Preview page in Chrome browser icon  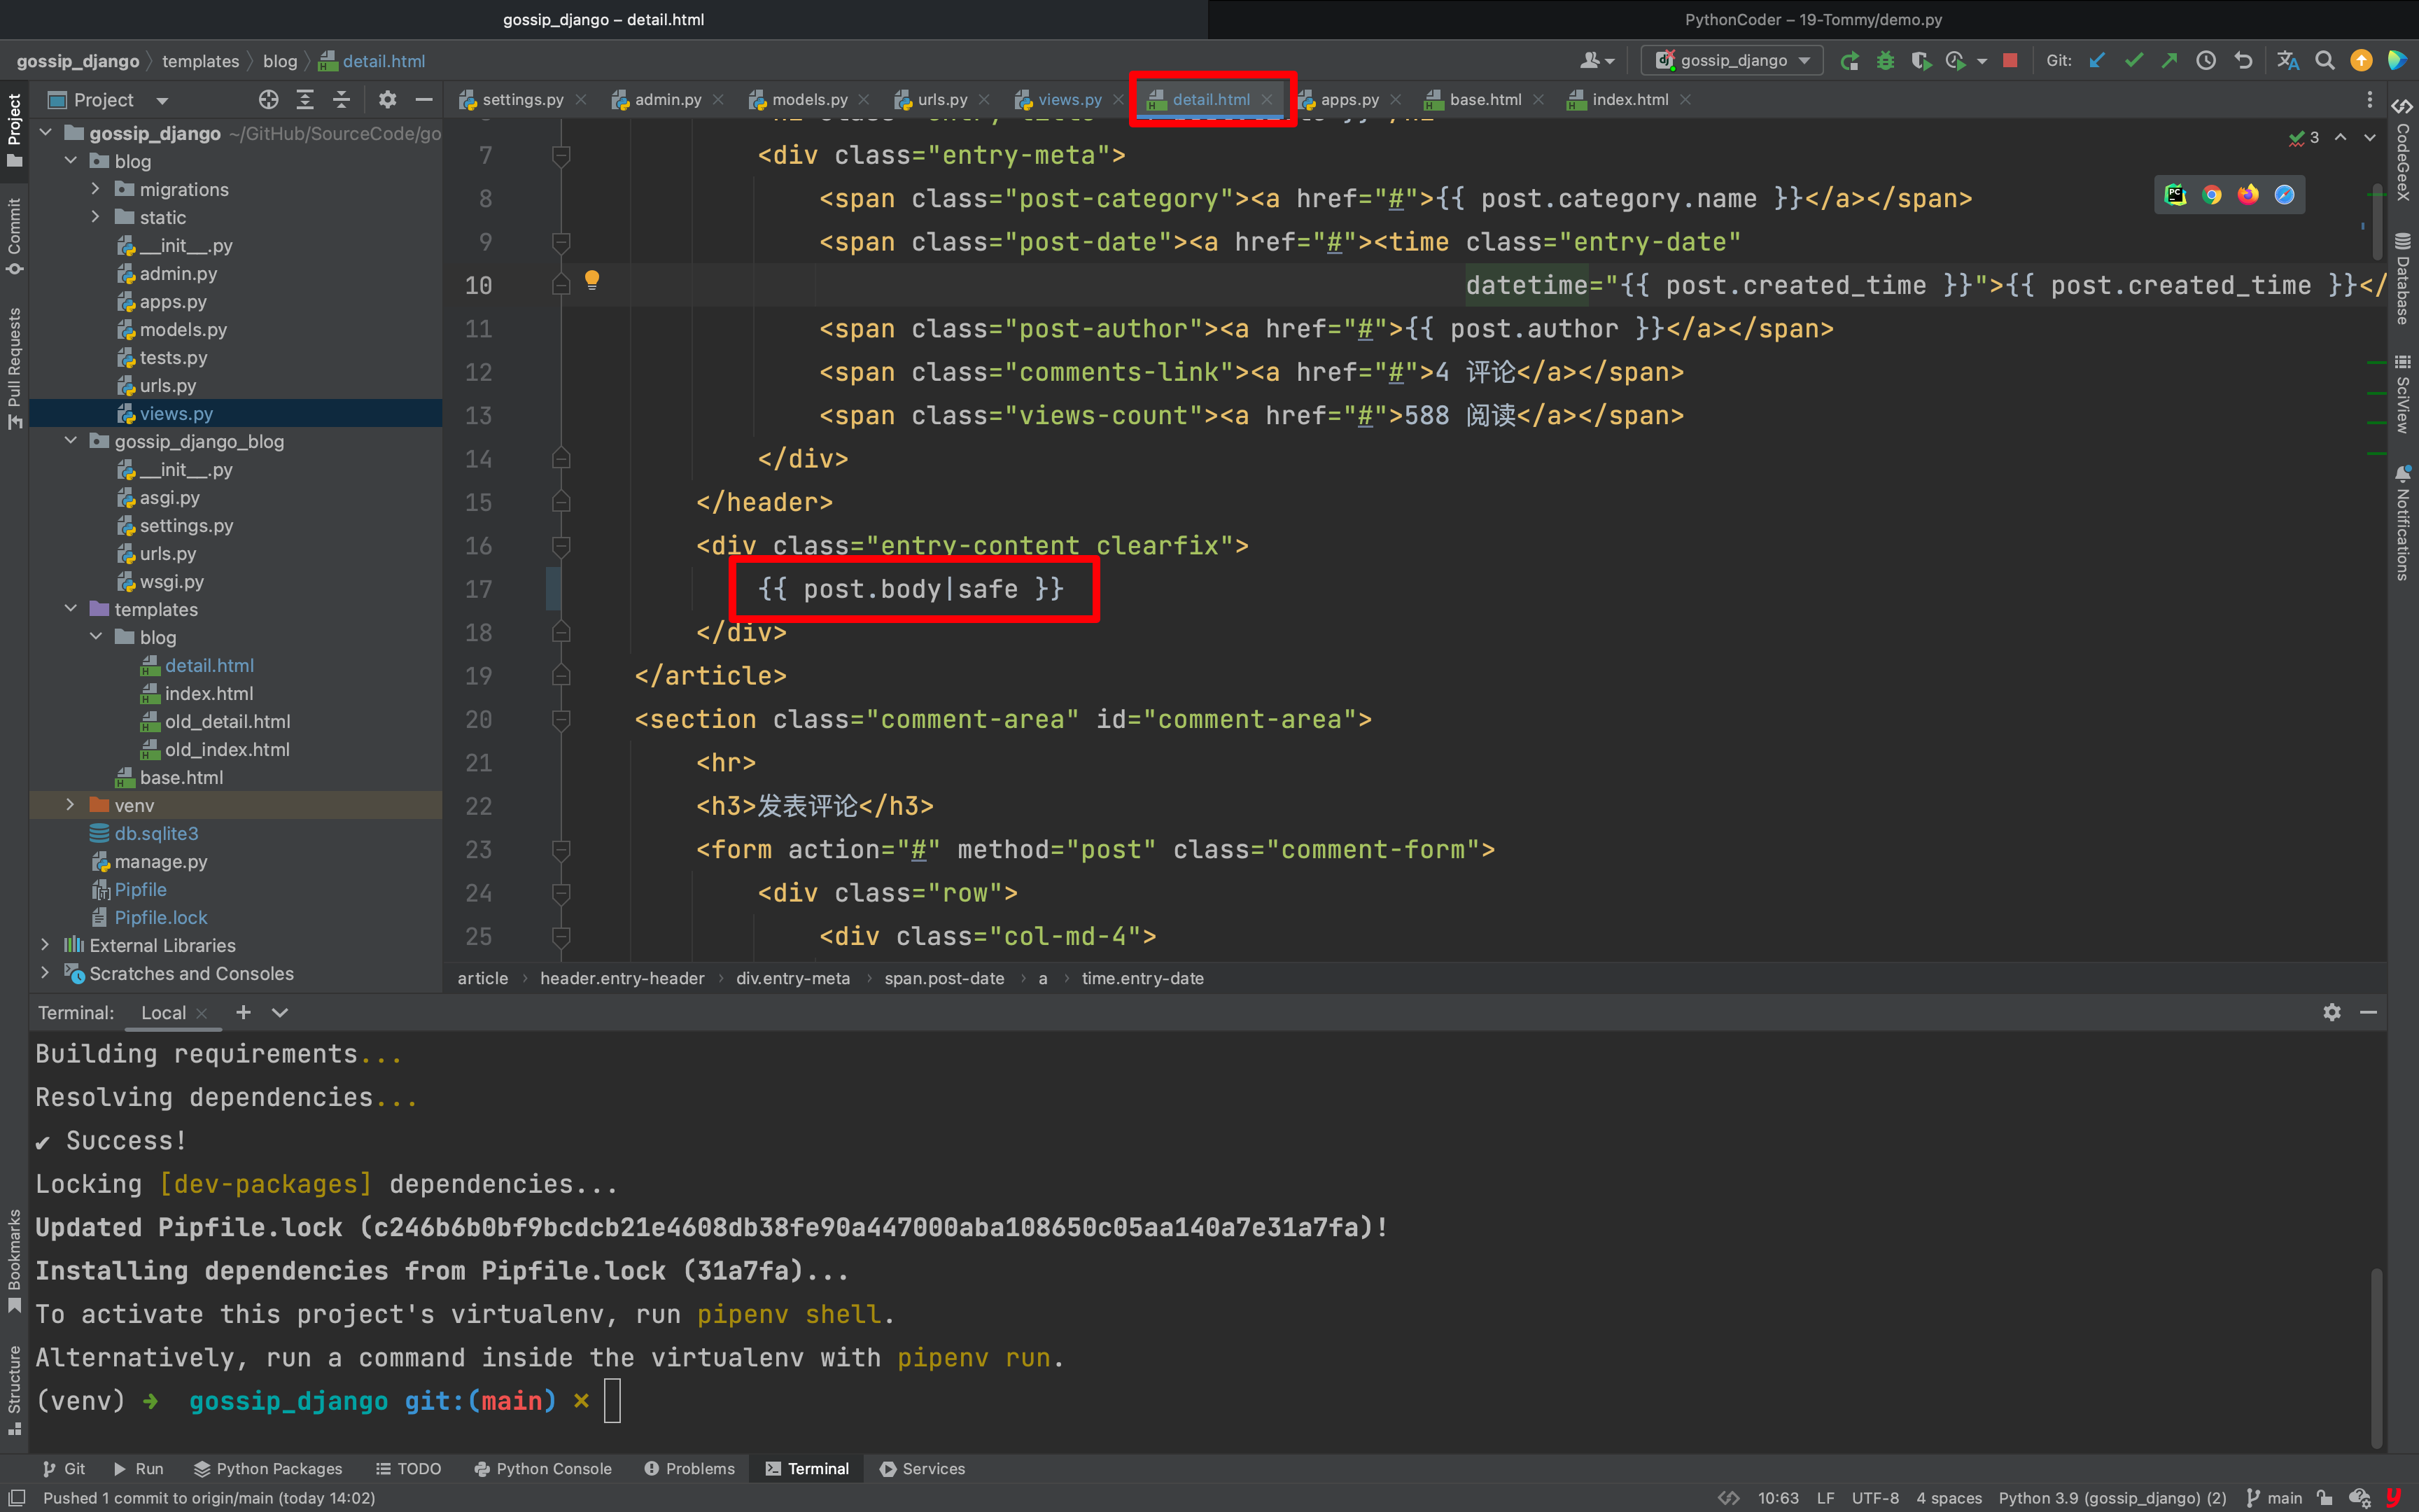pyautogui.click(x=2212, y=195)
